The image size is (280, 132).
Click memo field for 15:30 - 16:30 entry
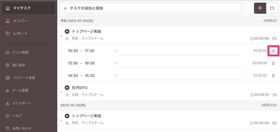180,63
